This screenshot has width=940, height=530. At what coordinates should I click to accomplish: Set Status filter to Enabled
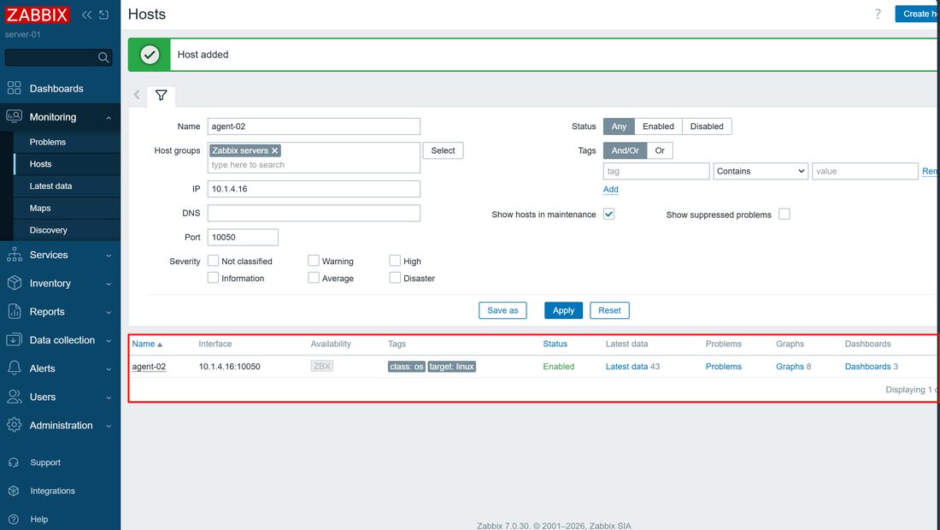658,126
